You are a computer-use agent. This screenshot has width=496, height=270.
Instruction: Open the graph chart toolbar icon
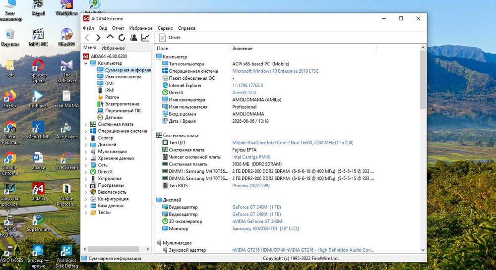pyautogui.click(x=145, y=38)
